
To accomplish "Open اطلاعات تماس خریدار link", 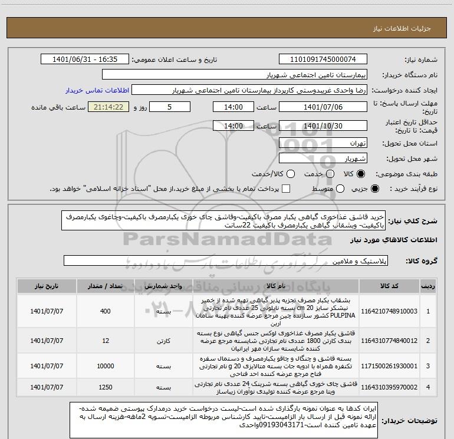I will [x=97, y=90].
